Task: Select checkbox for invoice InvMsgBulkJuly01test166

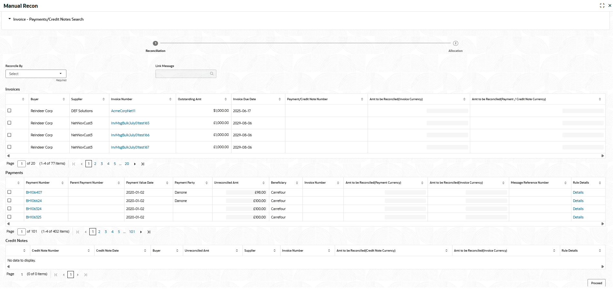Action: (x=9, y=135)
